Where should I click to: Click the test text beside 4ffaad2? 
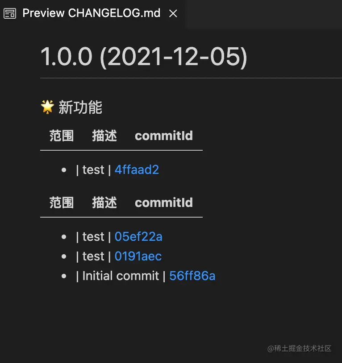tap(93, 170)
